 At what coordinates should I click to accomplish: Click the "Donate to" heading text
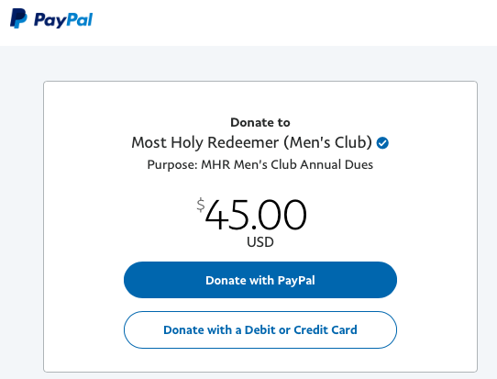(260, 122)
